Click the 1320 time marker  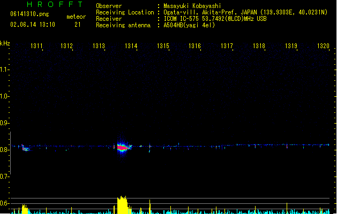click(323, 46)
